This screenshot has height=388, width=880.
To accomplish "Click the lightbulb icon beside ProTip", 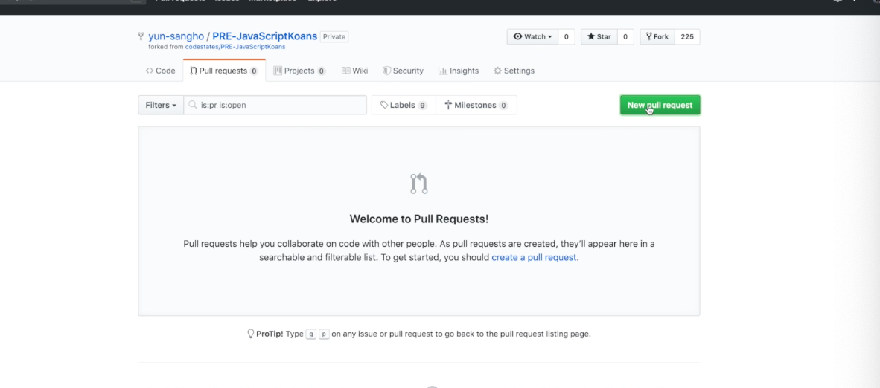I will click(x=251, y=334).
